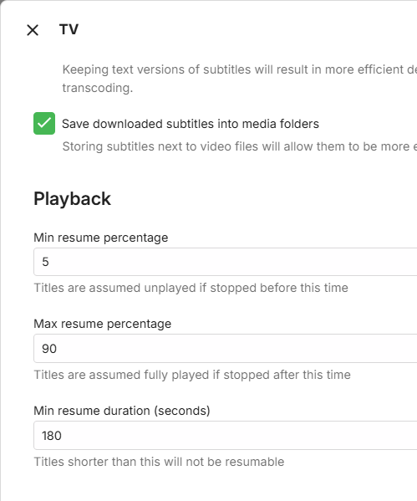Screen dimensions: 417x501
Task: Place cursor on the value 90
Action: [x=49, y=349]
